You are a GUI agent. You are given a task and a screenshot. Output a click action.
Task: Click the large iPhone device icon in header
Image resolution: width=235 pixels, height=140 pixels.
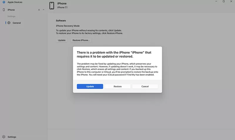[x=52, y=6]
